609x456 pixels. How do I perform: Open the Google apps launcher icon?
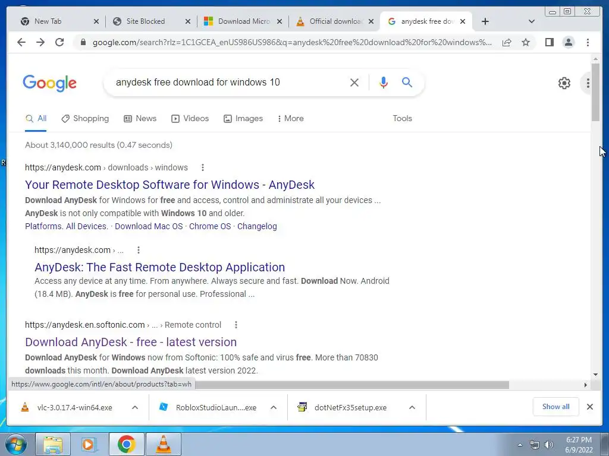point(588,83)
